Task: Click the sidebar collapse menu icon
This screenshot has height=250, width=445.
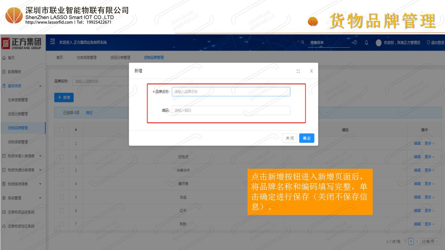Action: [53, 42]
